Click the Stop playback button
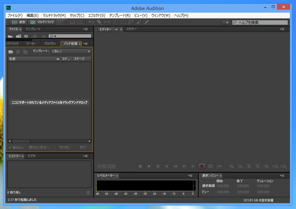Viewport: 296px width, 209px height. pos(140,166)
